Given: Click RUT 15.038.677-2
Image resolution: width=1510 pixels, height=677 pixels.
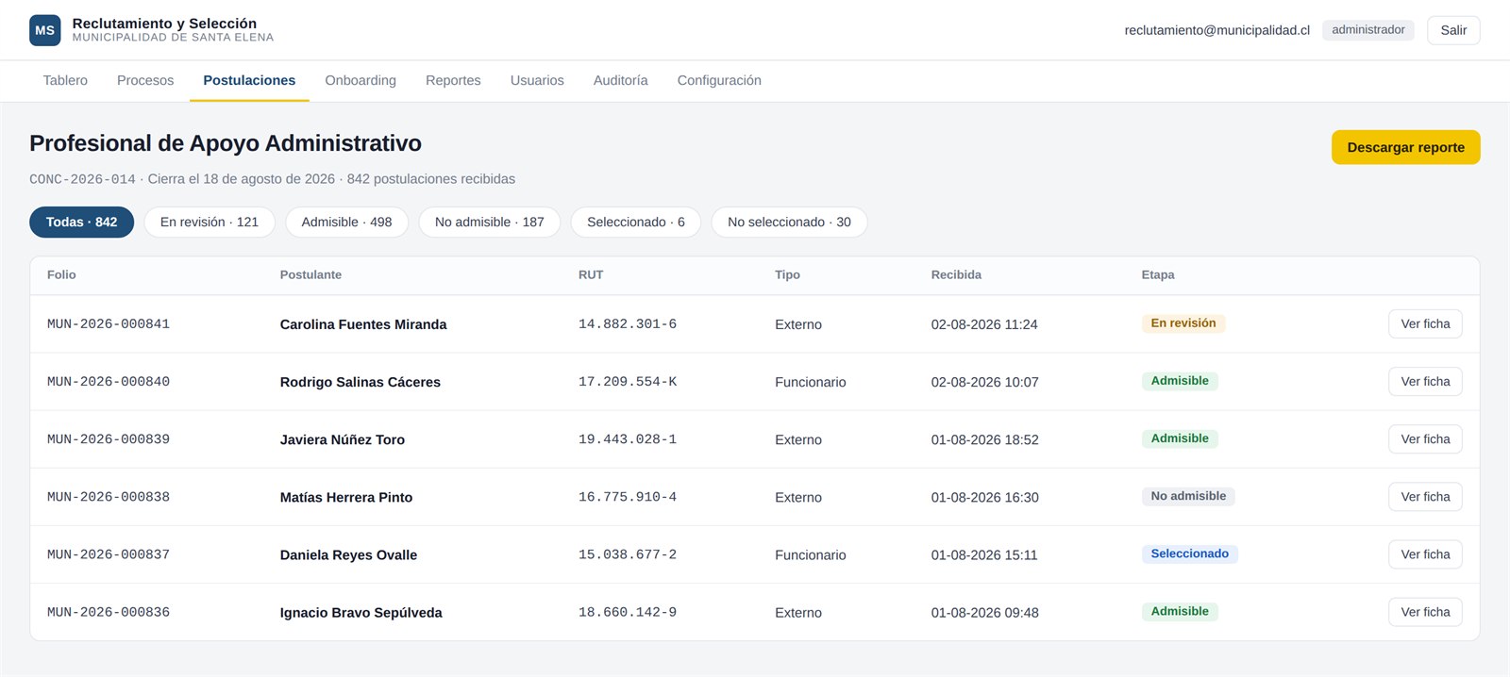Looking at the screenshot, I should 628,554.
